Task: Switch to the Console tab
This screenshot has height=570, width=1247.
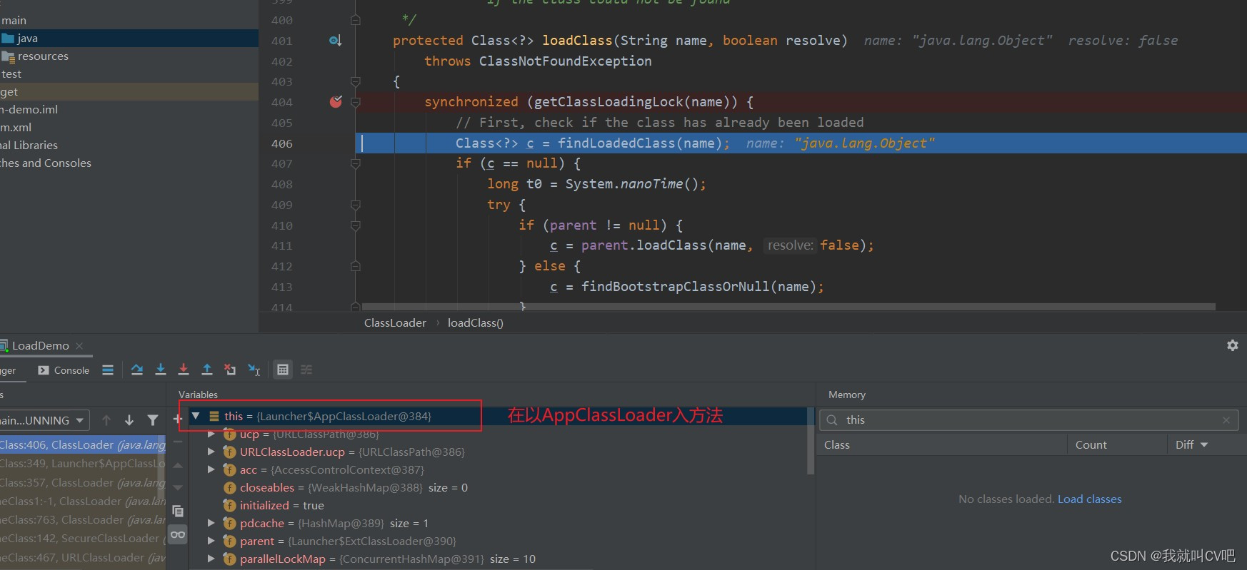Action: 64,370
